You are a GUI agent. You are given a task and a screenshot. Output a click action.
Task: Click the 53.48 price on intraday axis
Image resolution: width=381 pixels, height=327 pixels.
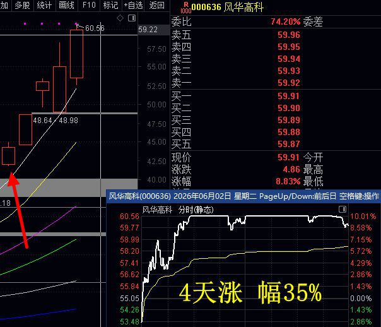[x=129, y=322]
